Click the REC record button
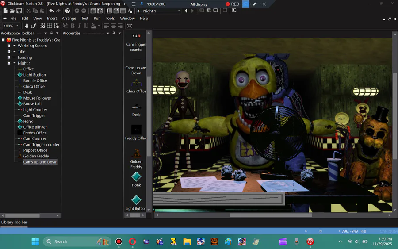The image size is (398, 249). pyautogui.click(x=233, y=4)
